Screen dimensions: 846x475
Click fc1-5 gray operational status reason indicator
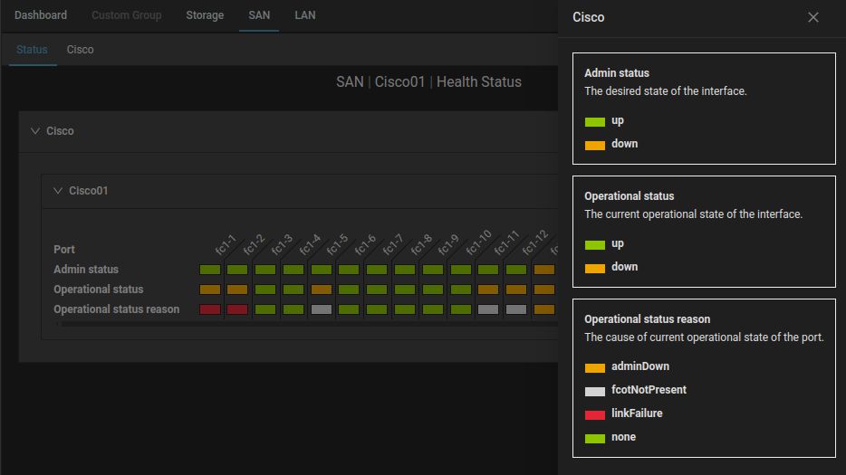[x=322, y=309]
